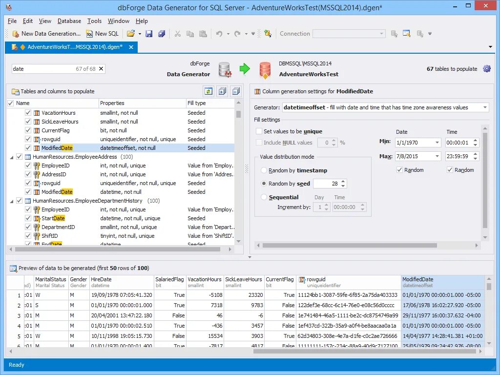Click the HireDate preview column header

122,282
